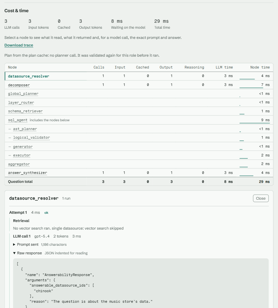Open the ast_planner sub-node

[x=25, y=129]
